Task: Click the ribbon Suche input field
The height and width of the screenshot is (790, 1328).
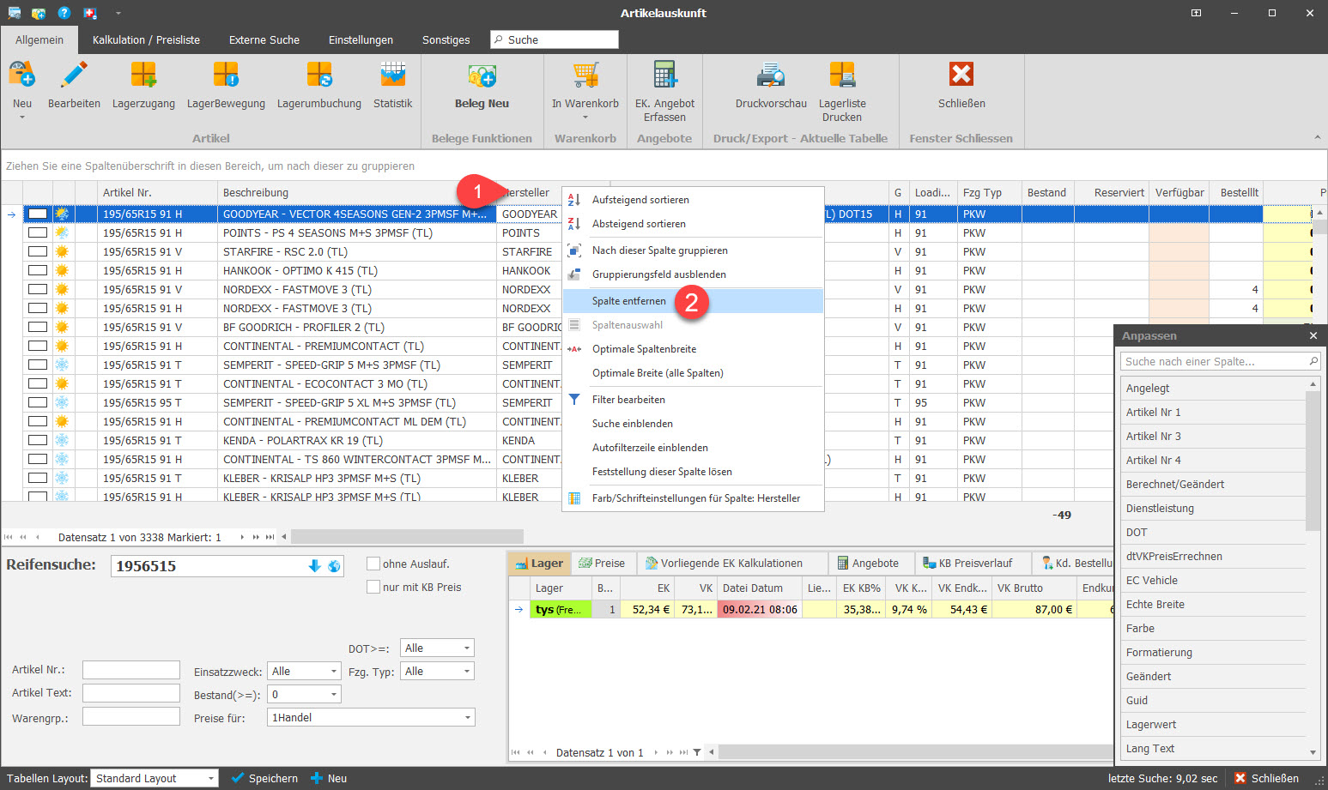Action: (x=555, y=39)
